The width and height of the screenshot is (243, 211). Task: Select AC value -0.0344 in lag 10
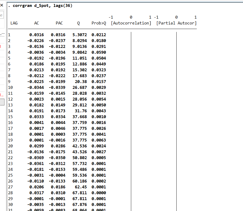pos(36,88)
